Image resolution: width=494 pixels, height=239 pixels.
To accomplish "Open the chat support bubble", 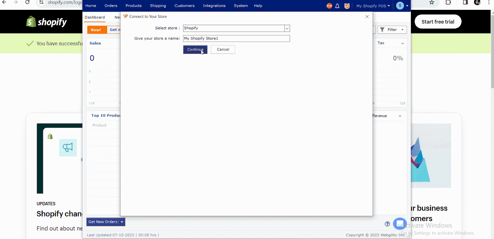I will (400, 224).
